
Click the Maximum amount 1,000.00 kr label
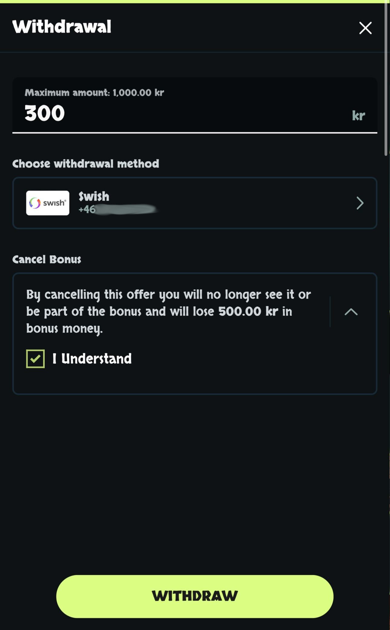94,93
